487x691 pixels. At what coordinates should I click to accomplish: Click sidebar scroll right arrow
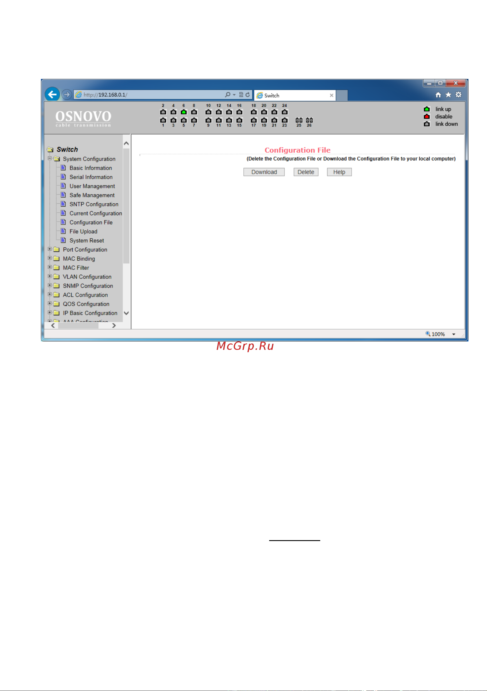tap(114, 325)
